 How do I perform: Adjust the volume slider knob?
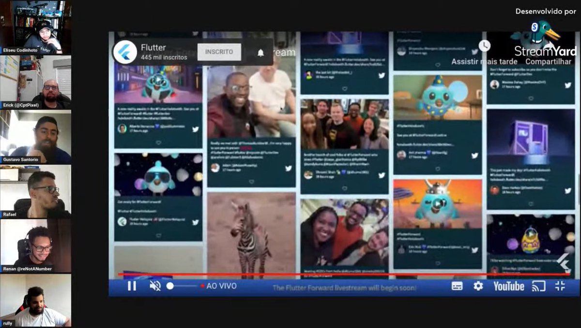pyautogui.click(x=170, y=286)
